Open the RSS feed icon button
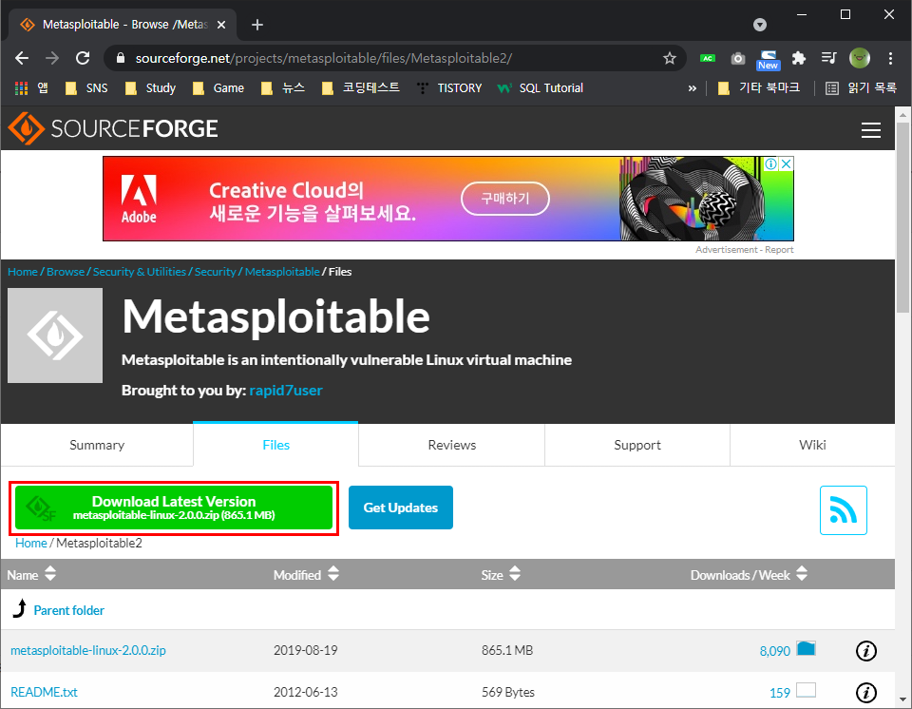The height and width of the screenshot is (709, 912). point(843,510)
